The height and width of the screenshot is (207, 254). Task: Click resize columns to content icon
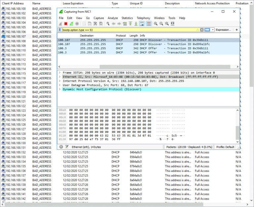[173, 24]
